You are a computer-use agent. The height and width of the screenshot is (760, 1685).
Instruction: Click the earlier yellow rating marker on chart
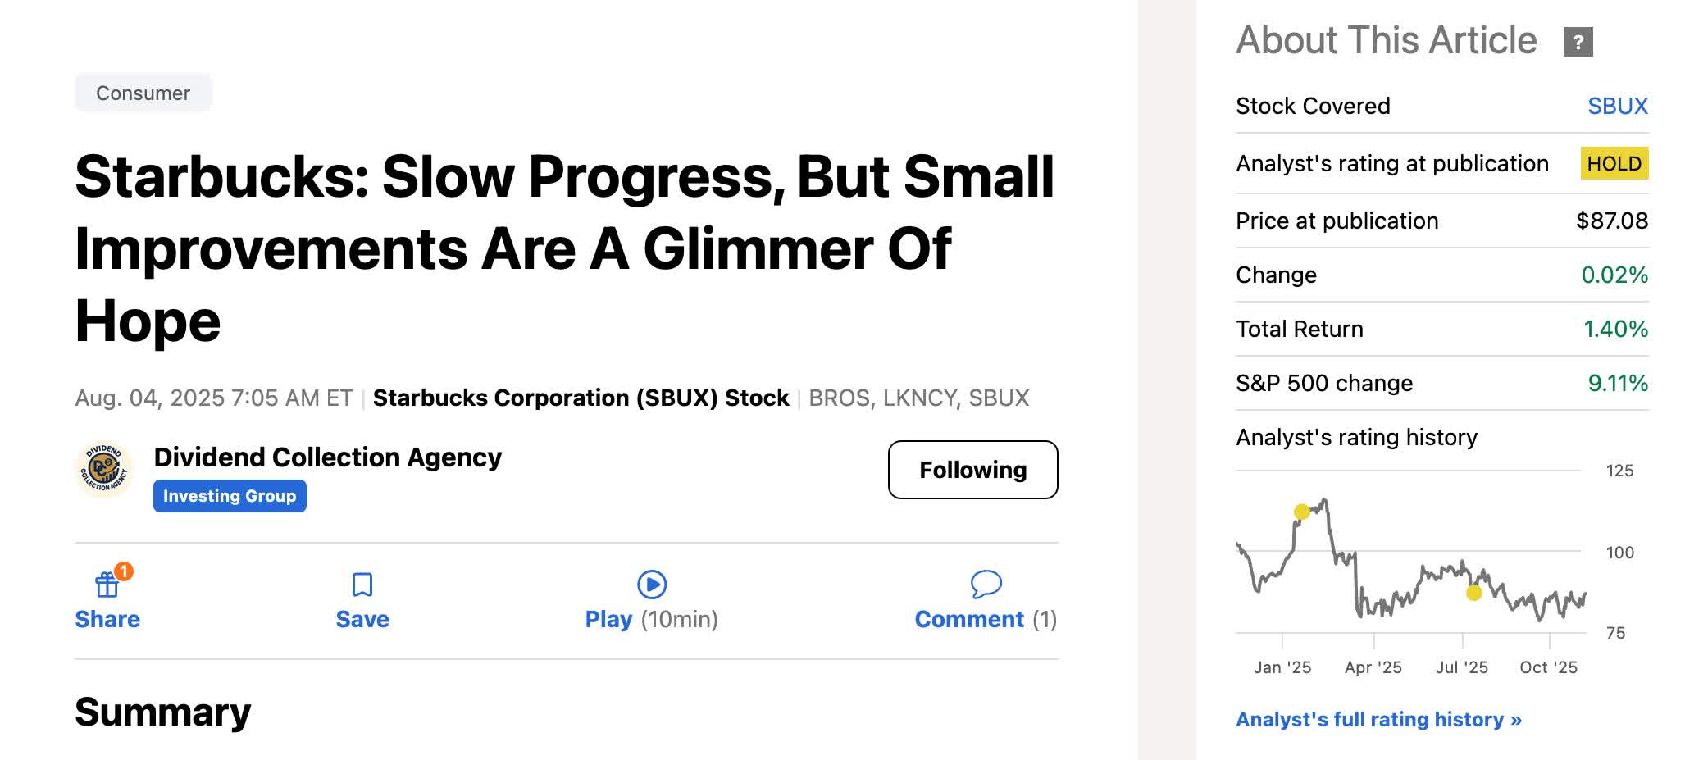point(1301,512)
